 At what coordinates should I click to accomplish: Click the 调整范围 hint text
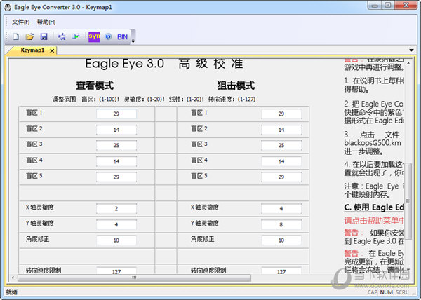pos(64,100)
